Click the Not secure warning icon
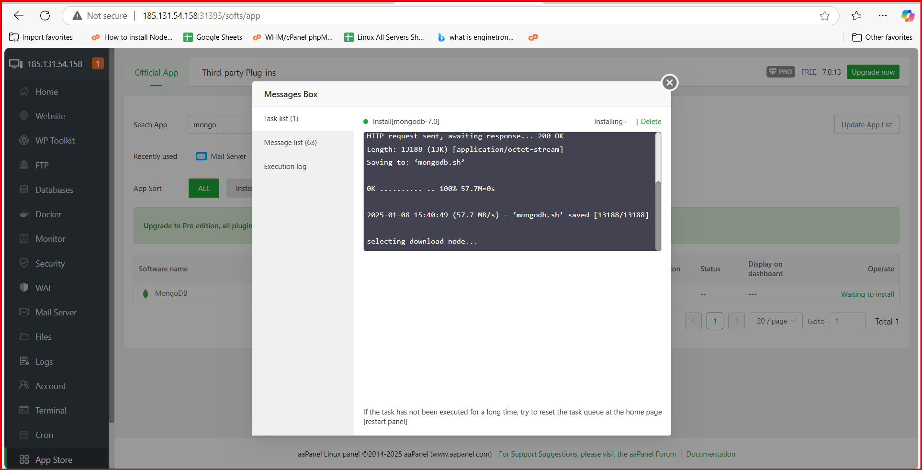The width and height of the screenshot is (922, 470). (x=77, y=16)
